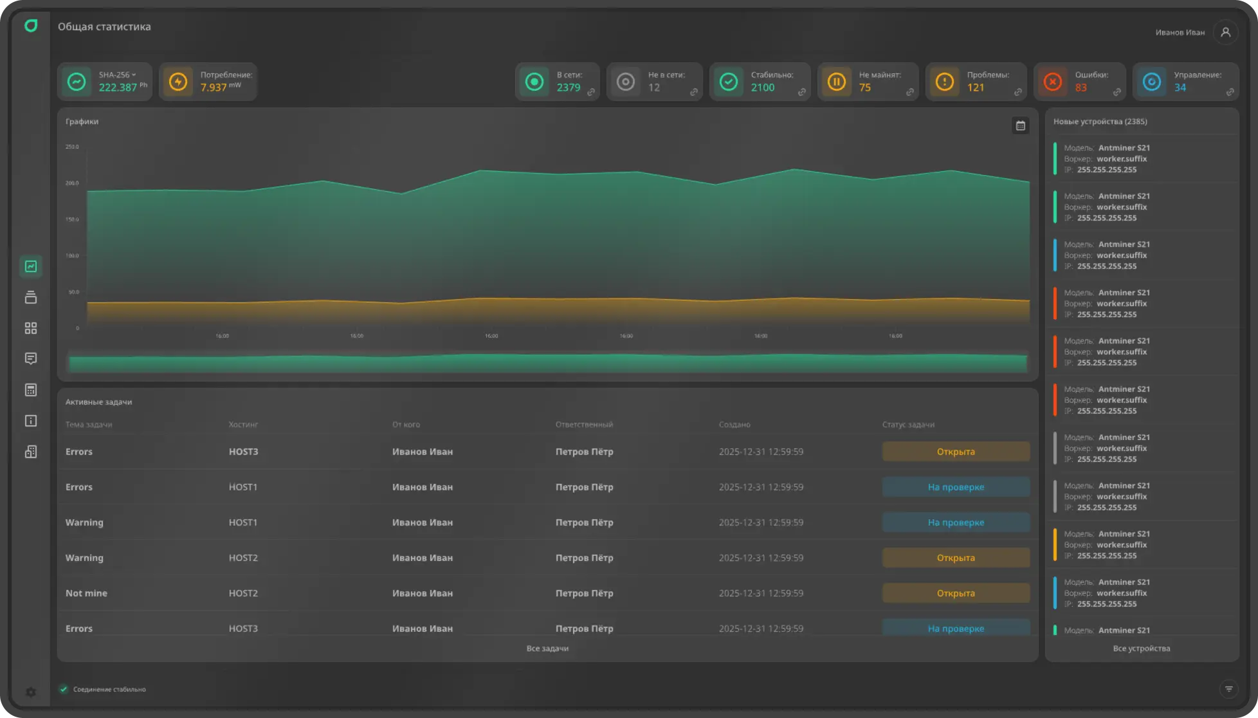Viewport: 1258px width, 718px height.
Task: Open the buildings hosting sidebar icon
Action: (31, 452)
